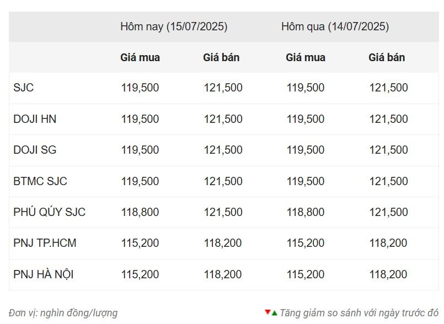Click the green up triangle legend icon

[x=274, y=313]
